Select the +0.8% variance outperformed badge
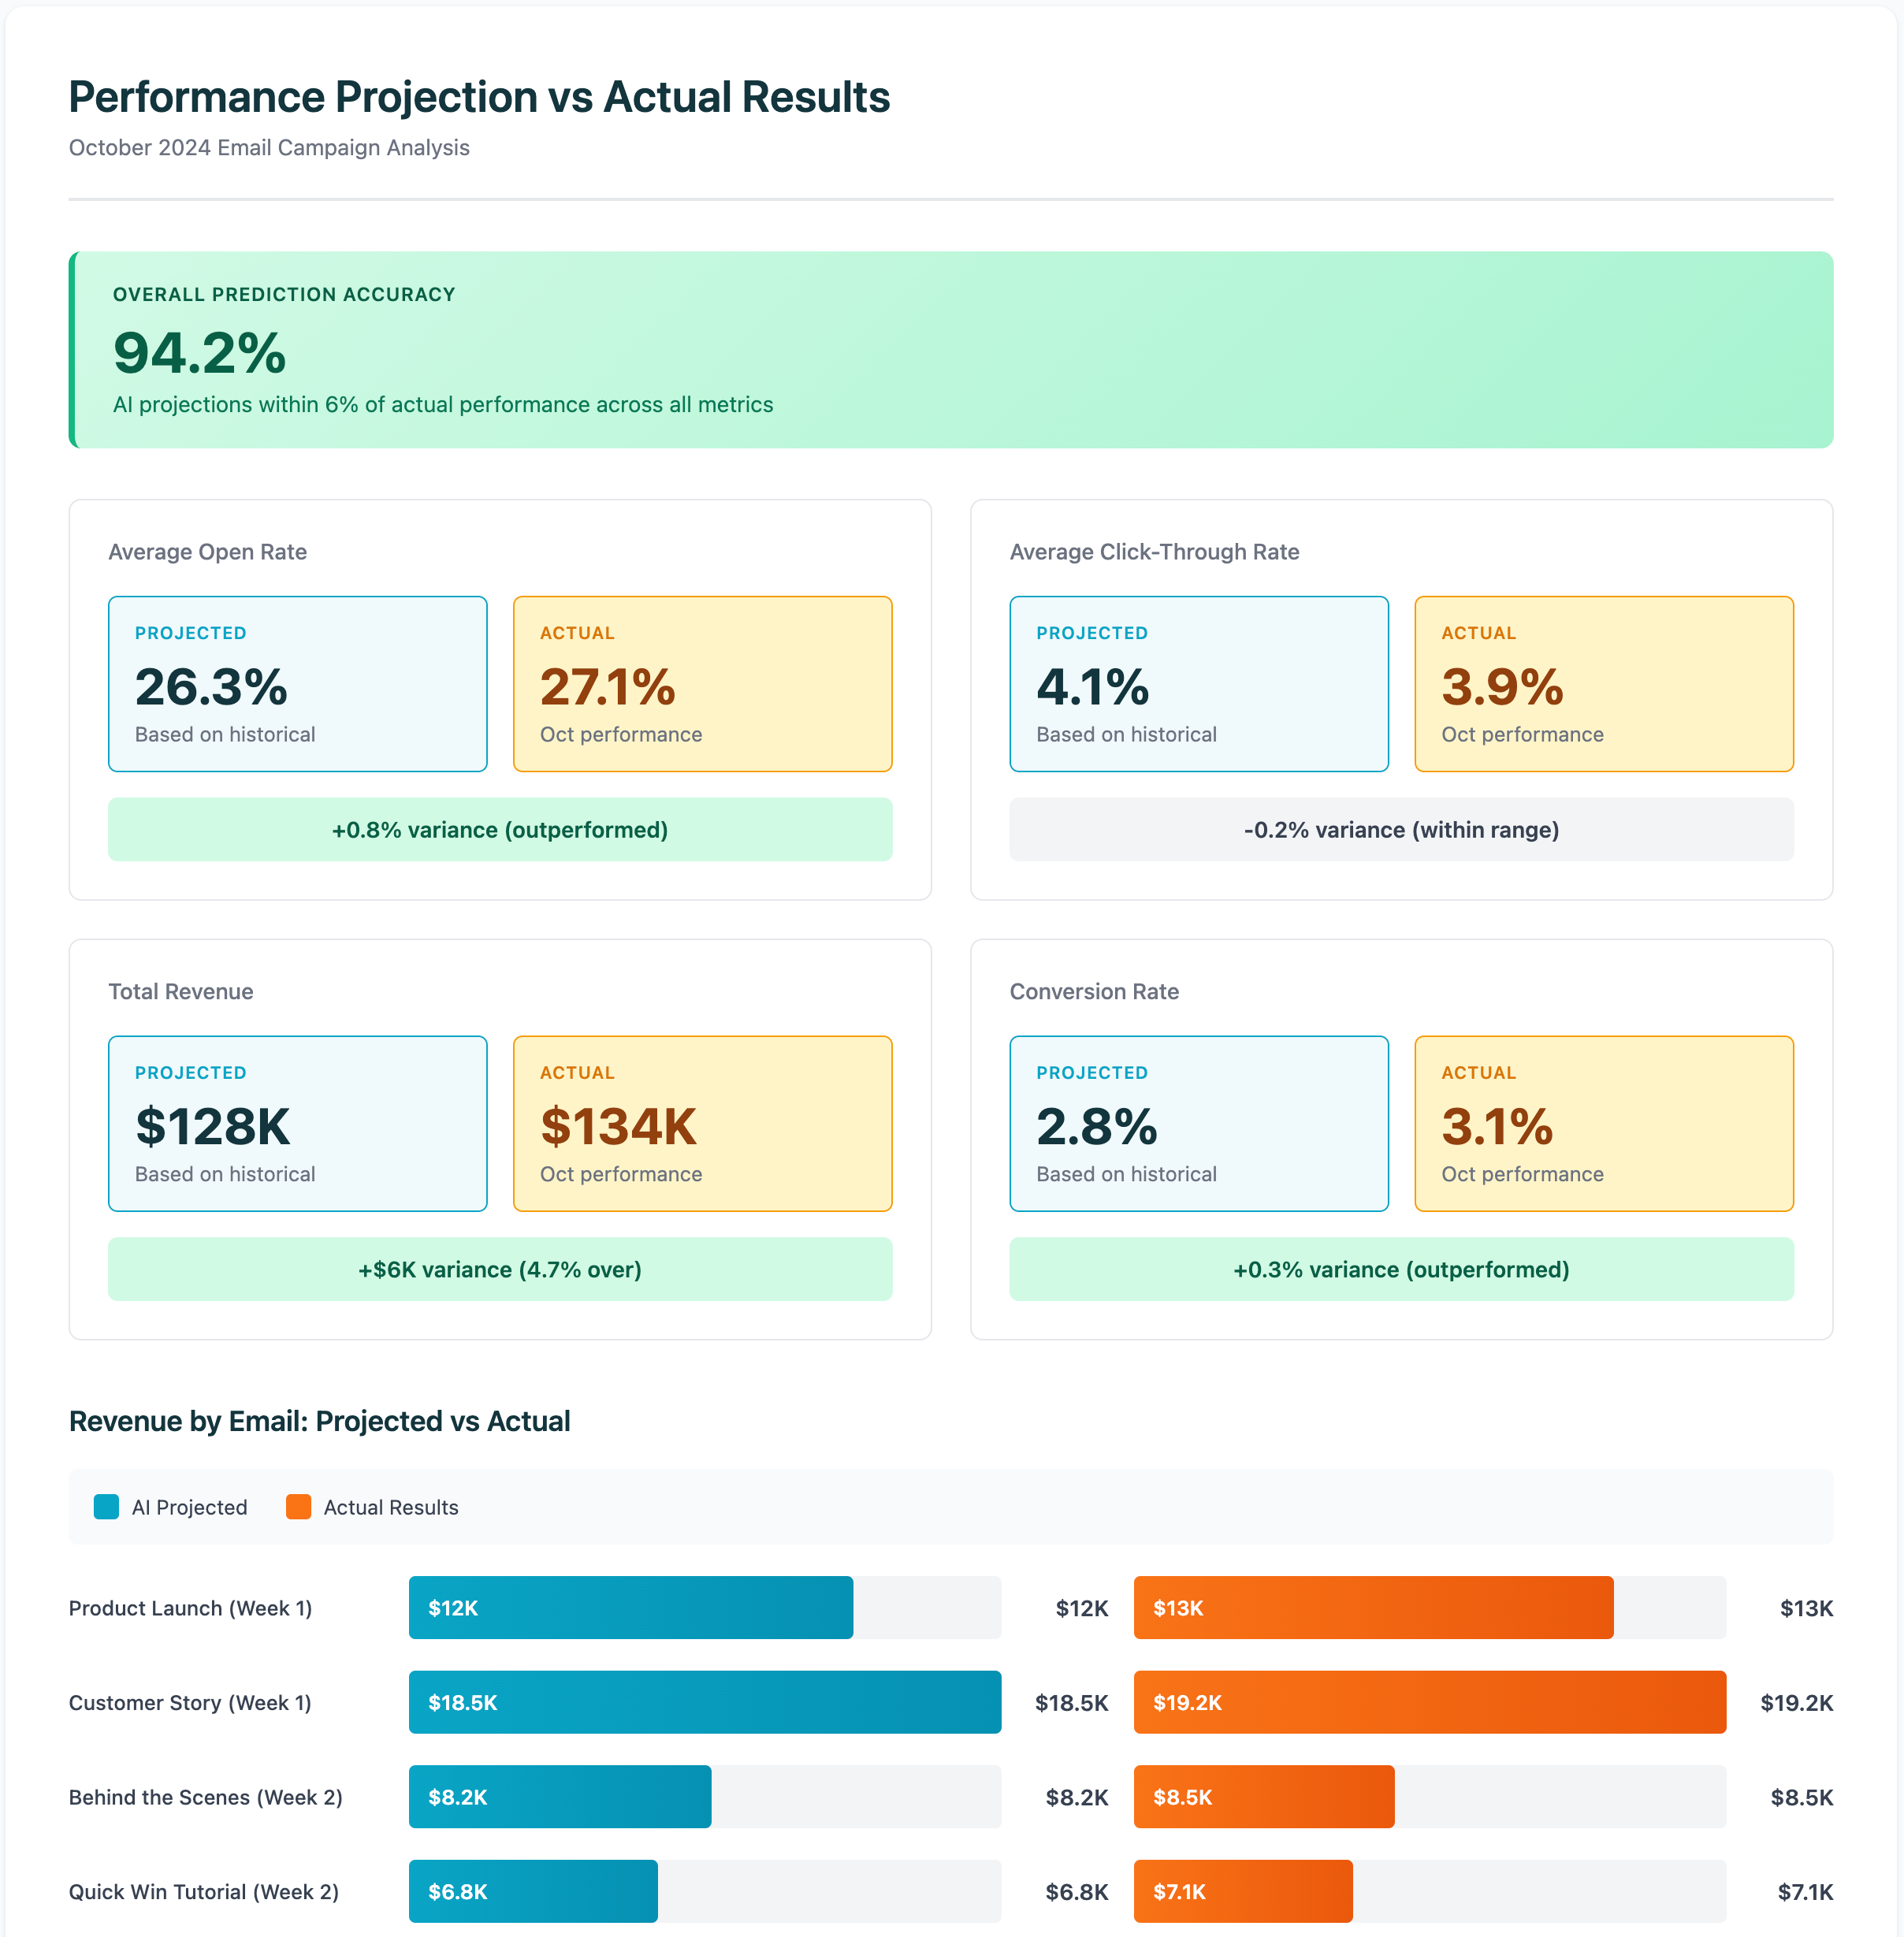 (499, 829)
